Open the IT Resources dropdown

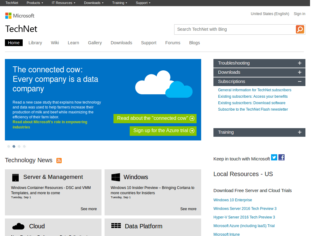63,3
